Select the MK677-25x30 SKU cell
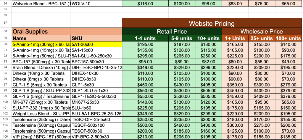Image resolution: width=303 pixels, height=140 pixels. (x=96, y=102)
